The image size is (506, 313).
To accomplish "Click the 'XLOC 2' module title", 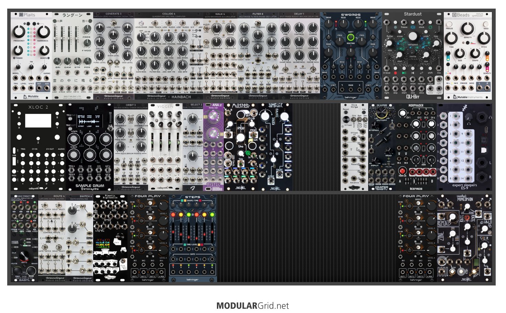I will (x=38, y=107).
